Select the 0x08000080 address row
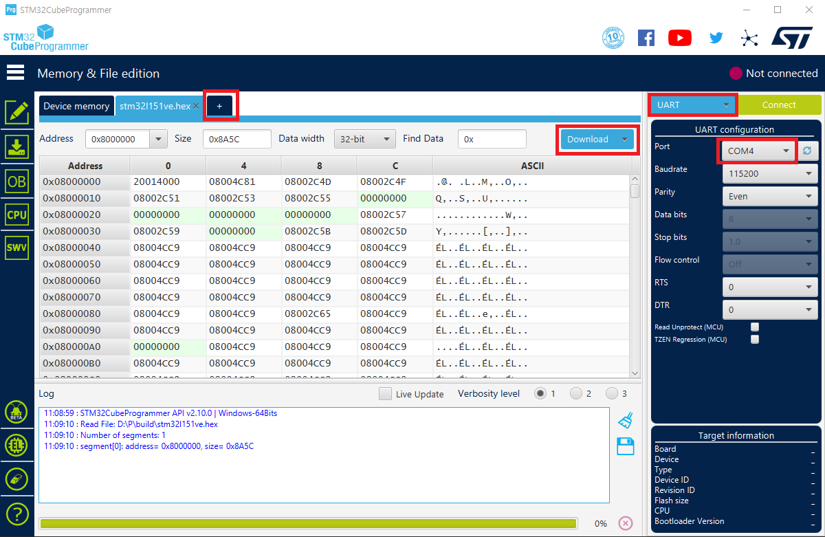Image resolution: width=825 pixels, height=537 pixels. tap(85, 314)
